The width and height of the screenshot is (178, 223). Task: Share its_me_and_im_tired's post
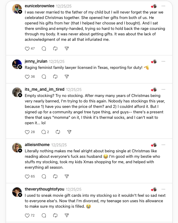coord(69,132)
